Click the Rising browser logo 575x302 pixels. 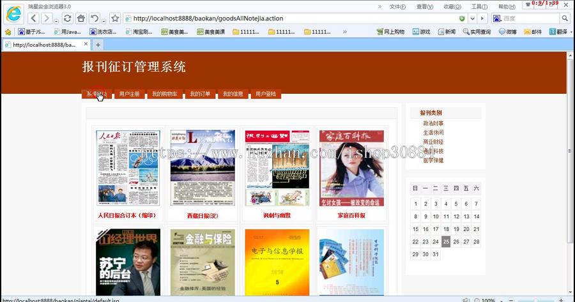coord(14,14)
